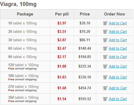Click cart icon for 180 tablet package
134x105 pixels.
point(105,77)
